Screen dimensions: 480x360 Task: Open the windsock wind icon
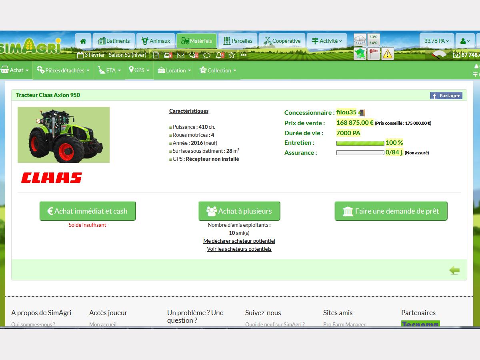pyautogui.click(x=374, y=54)
